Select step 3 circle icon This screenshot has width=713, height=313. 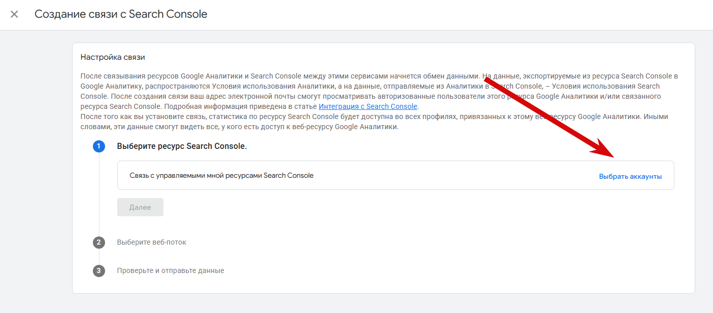pos(99,271)
